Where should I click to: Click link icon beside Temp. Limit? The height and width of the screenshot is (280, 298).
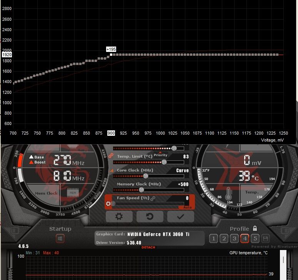111,156
